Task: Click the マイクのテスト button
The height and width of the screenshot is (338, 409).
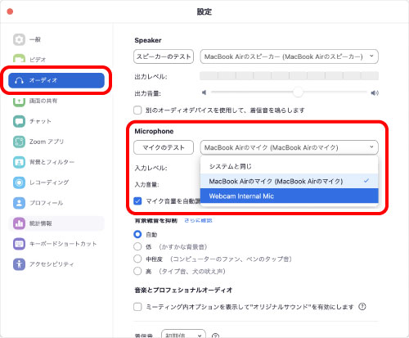Action: click(x=164, y=147)
